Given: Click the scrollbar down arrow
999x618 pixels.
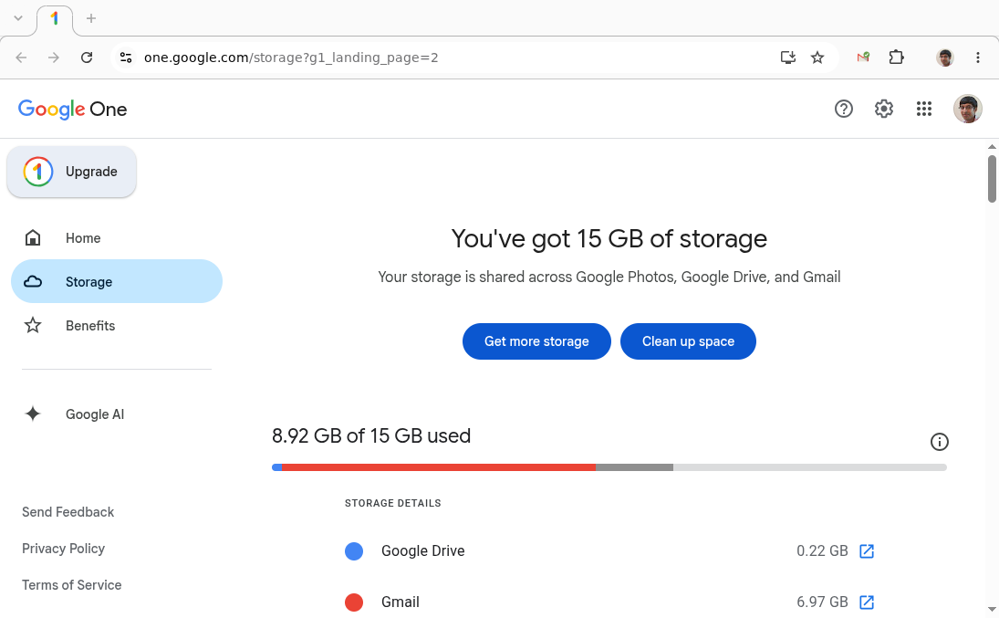Looking at the screenshot, I should [992, 610].
